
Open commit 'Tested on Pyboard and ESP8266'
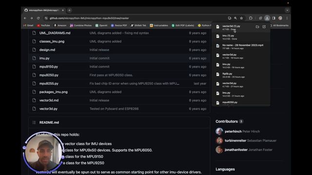click(114, 109)
